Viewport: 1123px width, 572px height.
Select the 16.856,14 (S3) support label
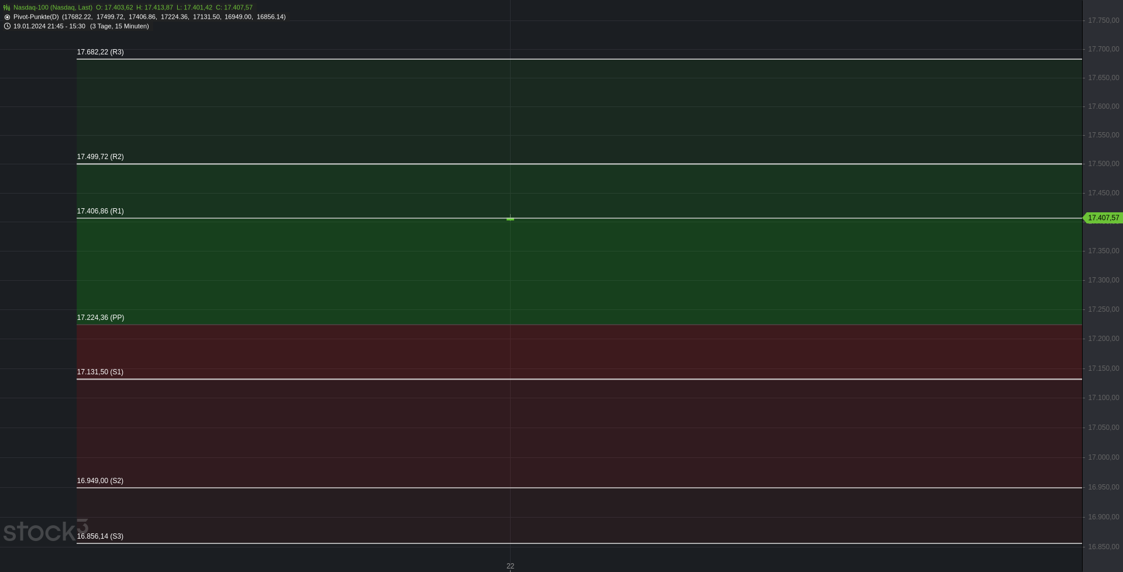(x=100, y=536)
